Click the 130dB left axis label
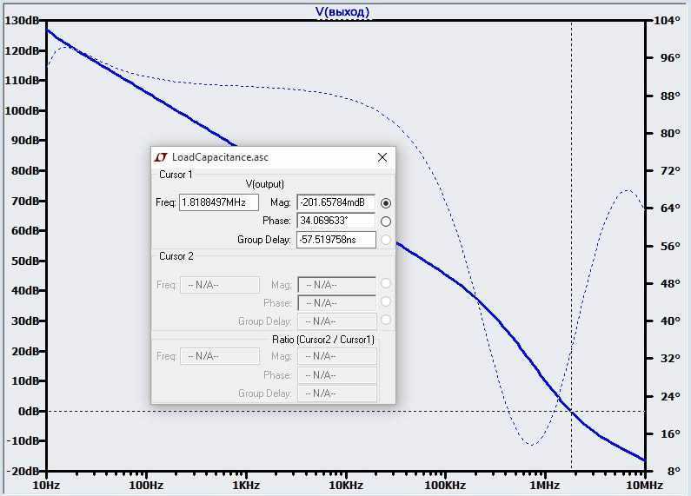 22,20
